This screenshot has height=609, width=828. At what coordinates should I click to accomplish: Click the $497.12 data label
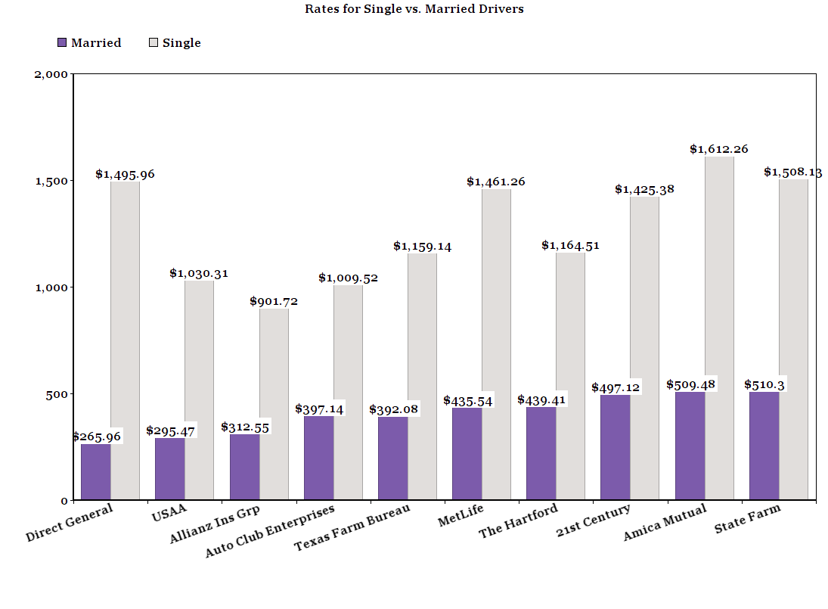click(616, 388)
